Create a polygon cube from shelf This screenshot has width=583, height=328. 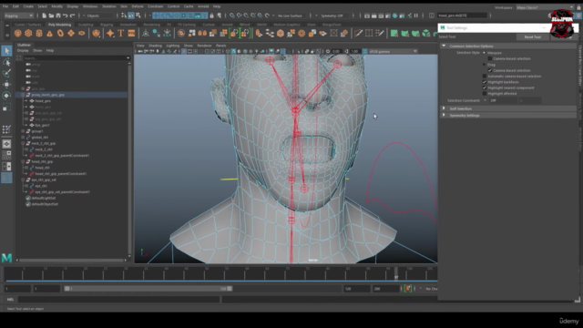pos(28,34)
